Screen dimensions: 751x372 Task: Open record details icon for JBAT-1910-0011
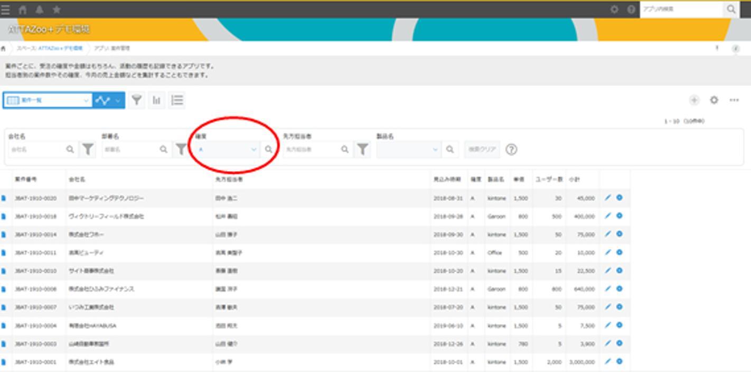click(3, 253)
